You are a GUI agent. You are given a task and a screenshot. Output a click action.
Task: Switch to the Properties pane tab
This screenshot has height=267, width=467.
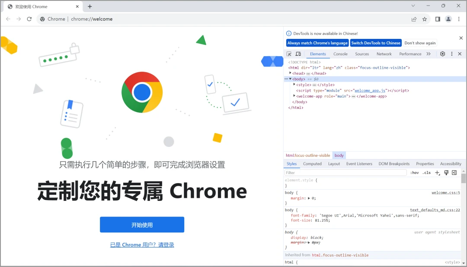[x=425, y=164]
